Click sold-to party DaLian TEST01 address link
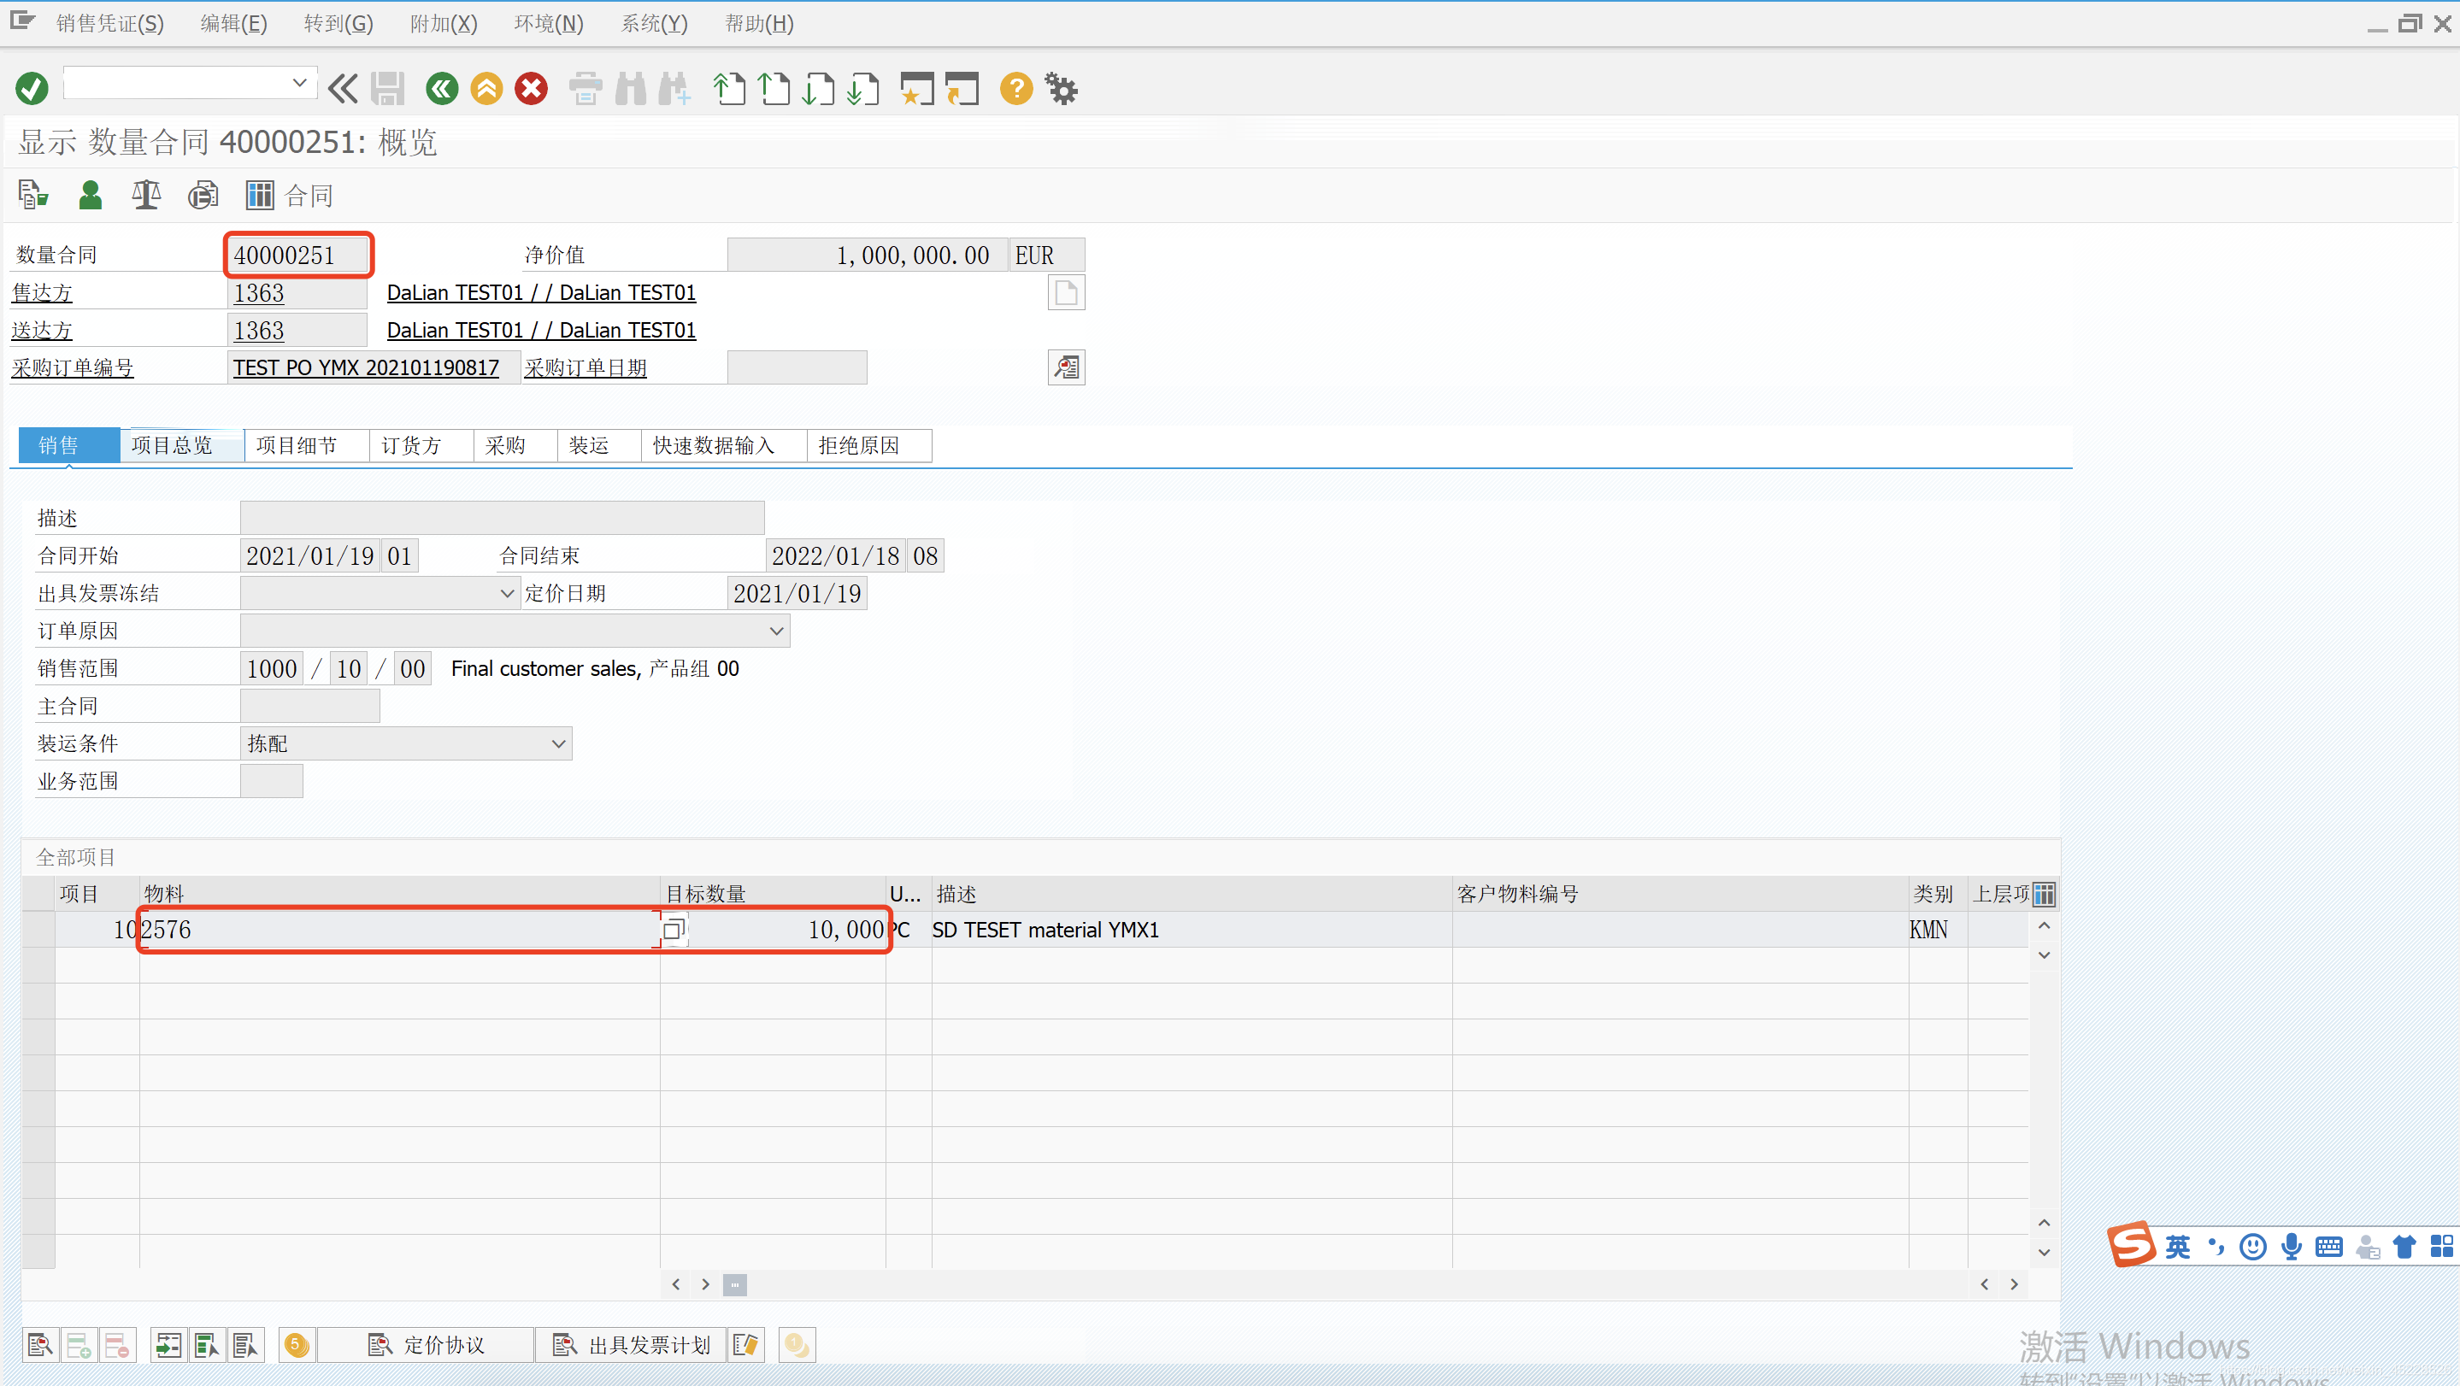Screen dimensions: 2460x1386 click(540, 292)
